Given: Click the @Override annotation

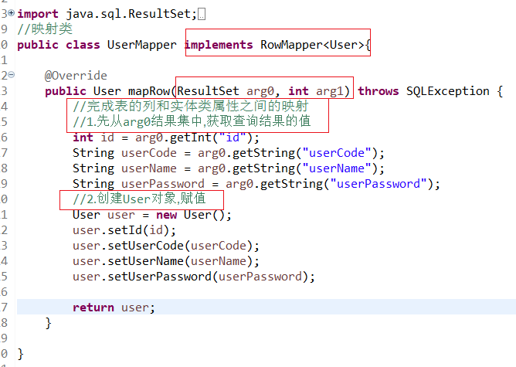Looking at the screenshot, I should [76, 76].
